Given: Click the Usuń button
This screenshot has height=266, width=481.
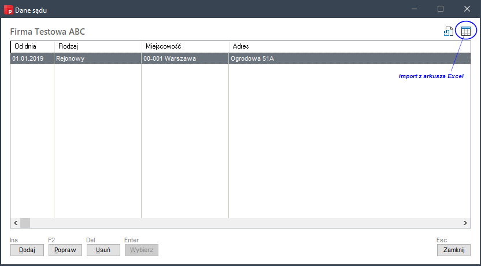Looking at the screenshot, I should [103, 250].
